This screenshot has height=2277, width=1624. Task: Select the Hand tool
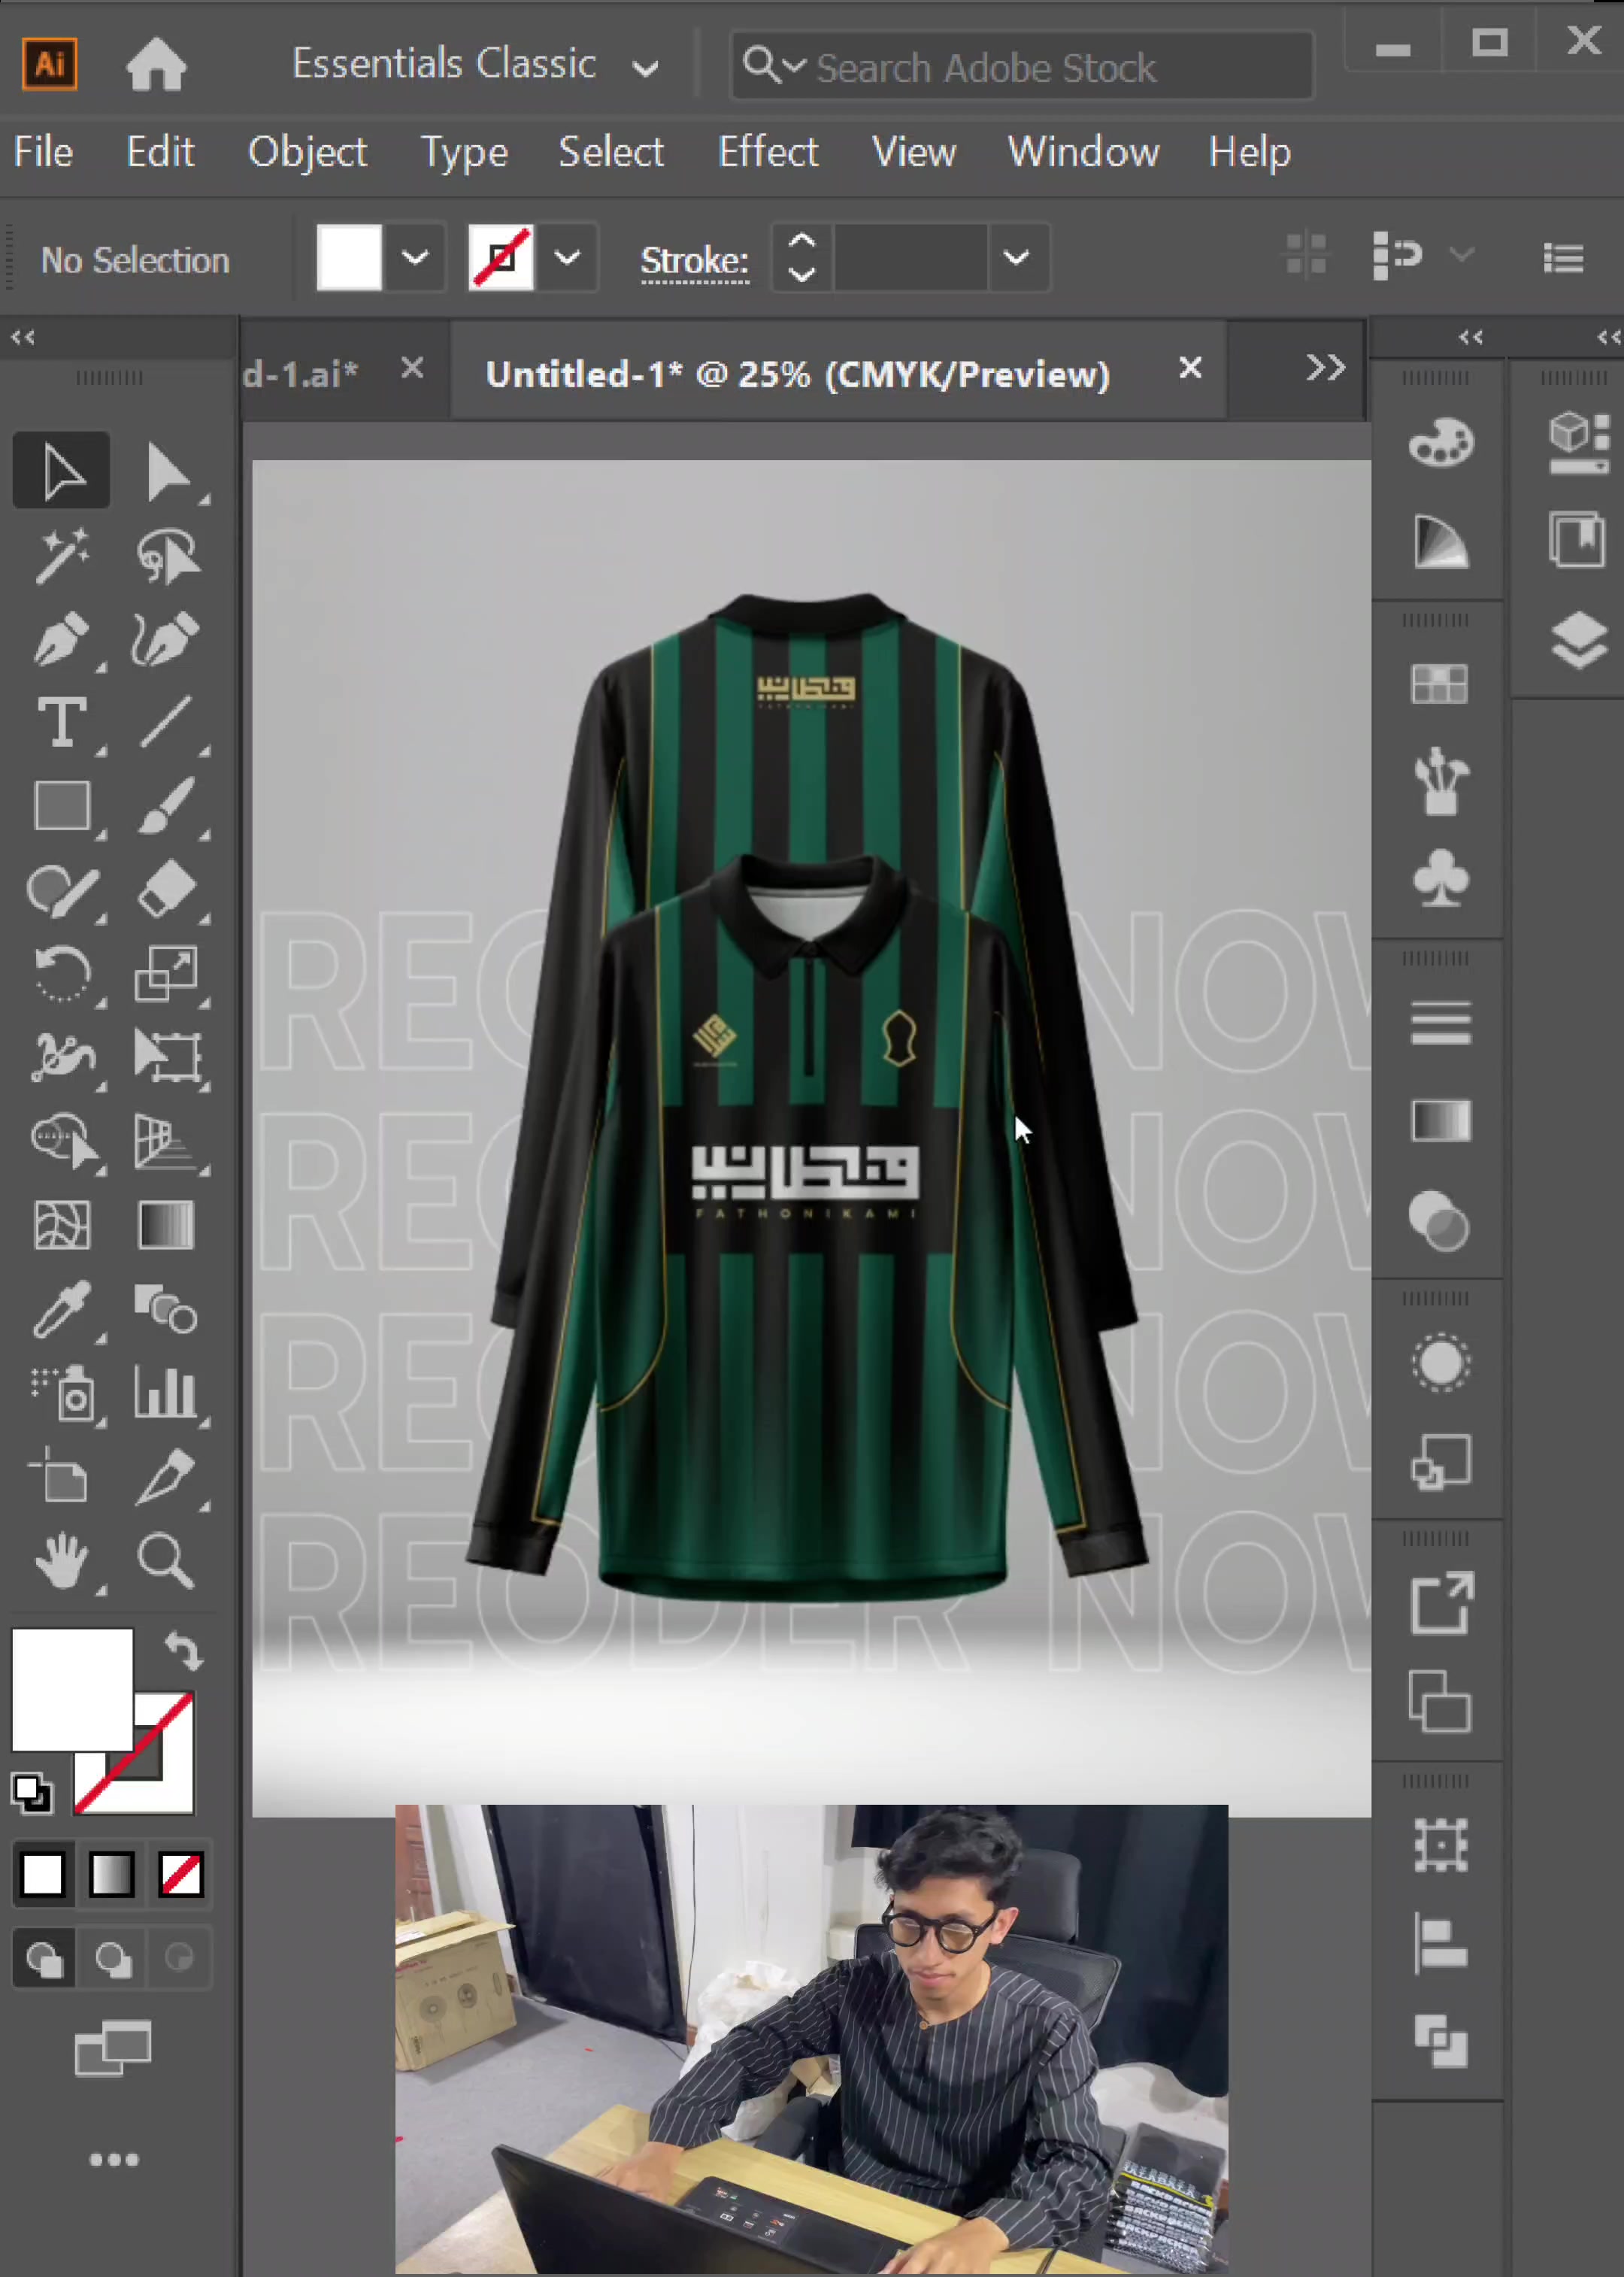[x=61, y=1561]
